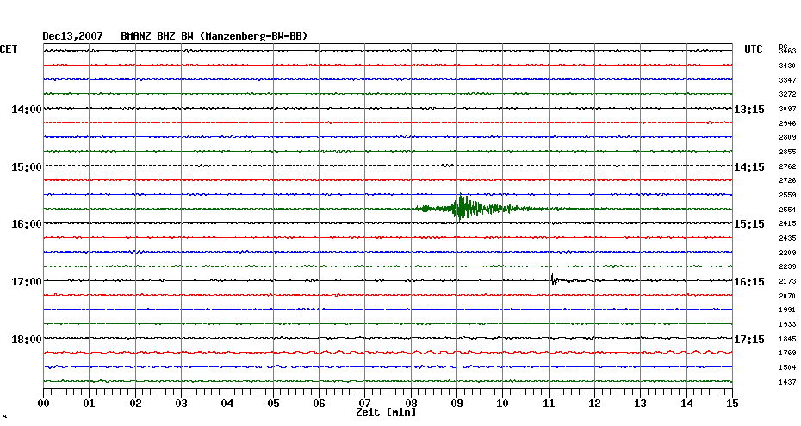Select the 15:00 CET time label

[27, 167]
